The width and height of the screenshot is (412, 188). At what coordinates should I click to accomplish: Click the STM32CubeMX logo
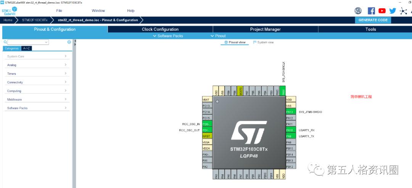10,11
